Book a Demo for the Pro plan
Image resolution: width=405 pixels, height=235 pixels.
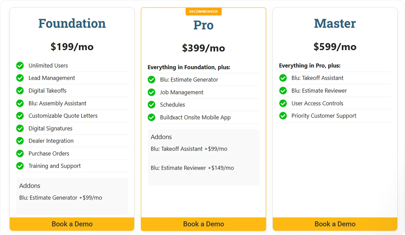[x=203, y=224]
